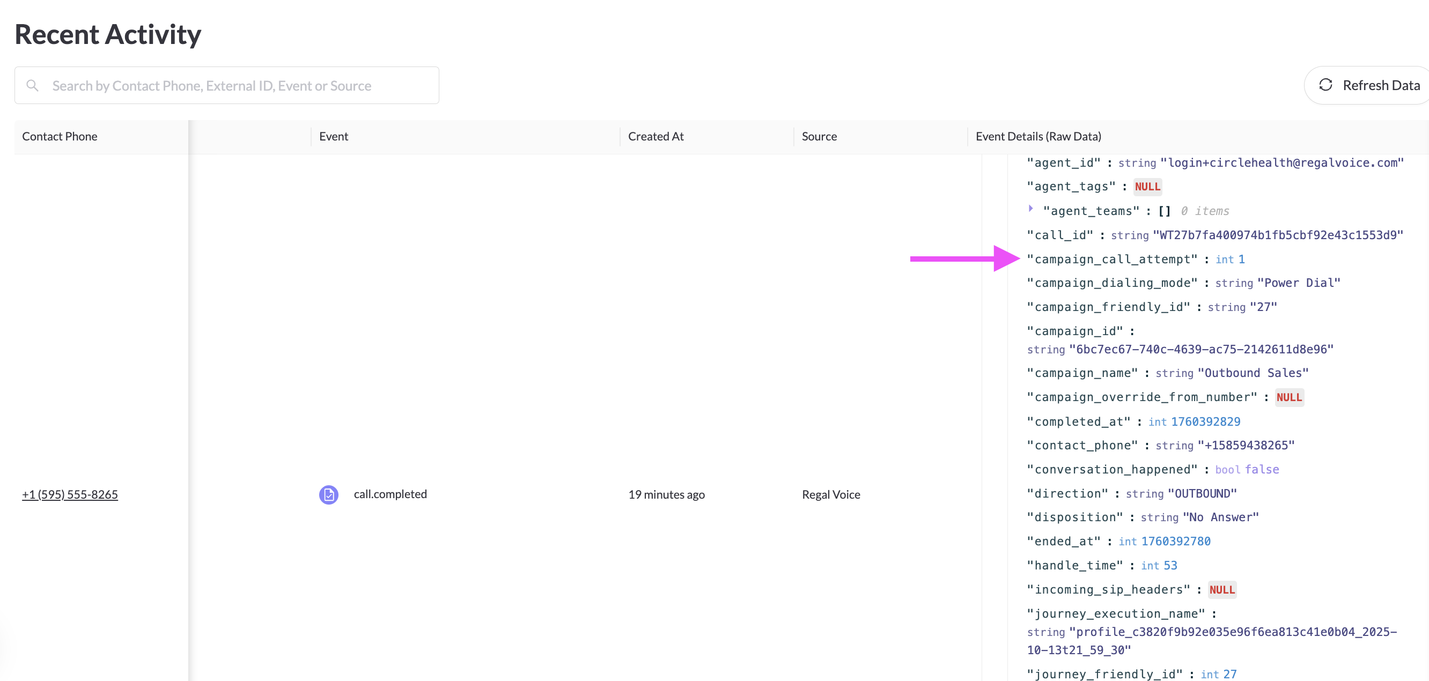
Task: Click the NULL badge for agent_tags
Action: click(1147, 187)
